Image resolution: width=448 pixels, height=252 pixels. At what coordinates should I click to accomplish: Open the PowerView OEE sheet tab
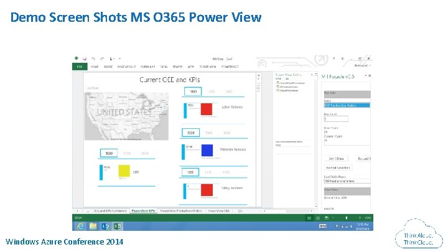pyautogui.click(x=219, y=211)
